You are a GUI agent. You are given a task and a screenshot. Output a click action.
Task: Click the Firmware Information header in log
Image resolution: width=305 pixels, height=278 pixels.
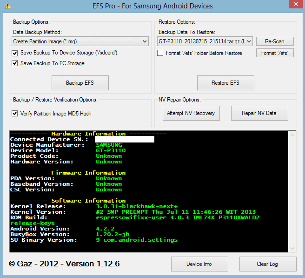tap(88, 173)
